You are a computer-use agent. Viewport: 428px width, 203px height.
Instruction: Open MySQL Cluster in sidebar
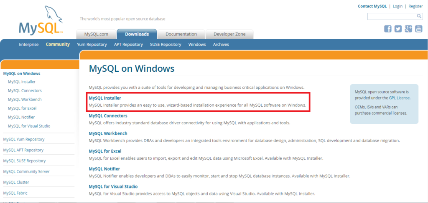(16, 182)
